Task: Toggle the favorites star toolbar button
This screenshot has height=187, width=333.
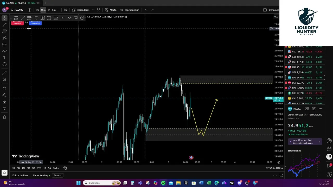Action: click(4, 172)
